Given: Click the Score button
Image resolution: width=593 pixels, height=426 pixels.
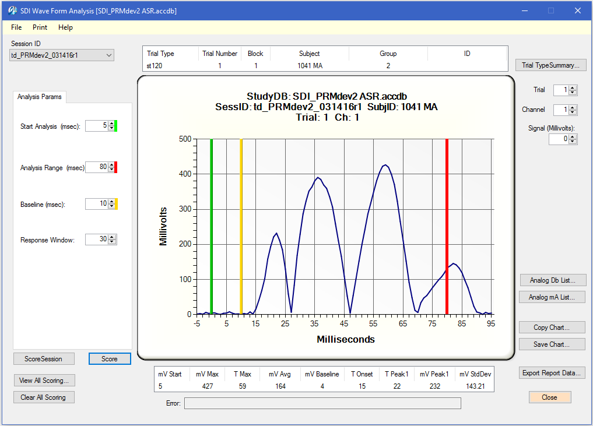Looking at the screenshot, I should 110,359.
